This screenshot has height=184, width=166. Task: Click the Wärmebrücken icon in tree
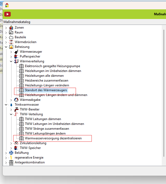pyautogui.click(x=11, y=42)
